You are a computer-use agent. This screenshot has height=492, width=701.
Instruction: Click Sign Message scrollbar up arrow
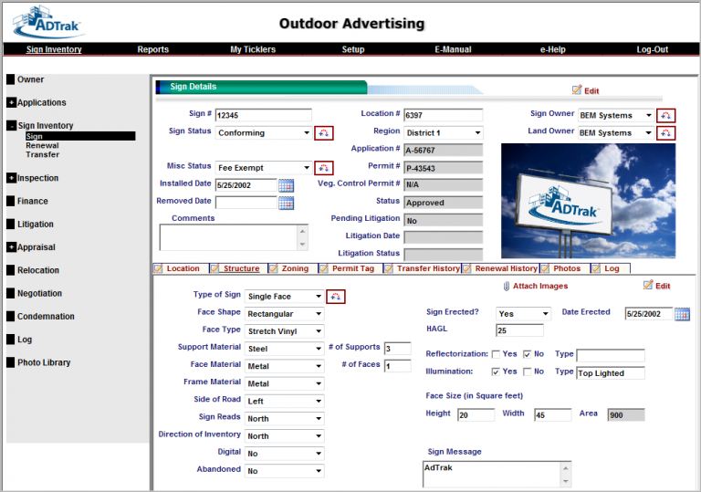566,468
